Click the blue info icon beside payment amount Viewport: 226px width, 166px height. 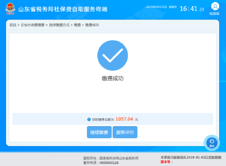[89, 119]
